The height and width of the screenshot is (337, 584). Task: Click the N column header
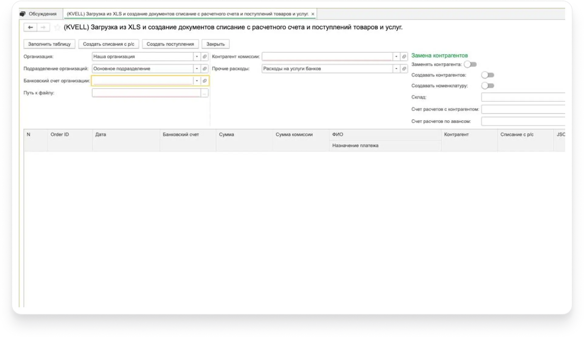36,140
